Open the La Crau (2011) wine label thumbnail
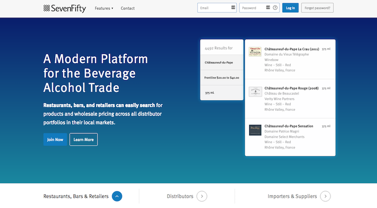377x208 pixels. 255,52
